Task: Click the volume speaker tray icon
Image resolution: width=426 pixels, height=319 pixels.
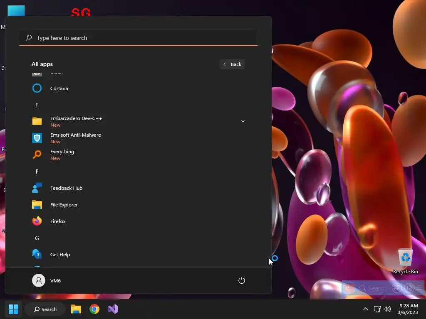Action: pos(387,309)
